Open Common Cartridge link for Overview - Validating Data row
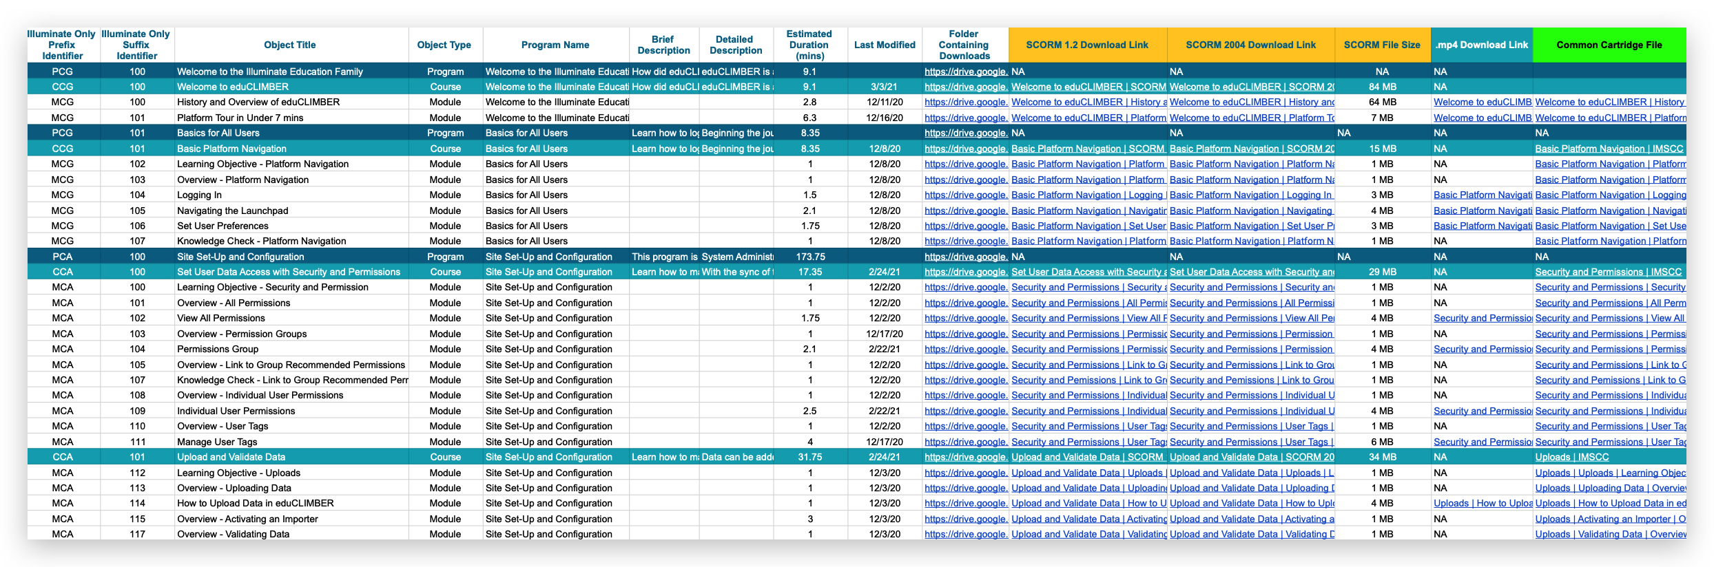 pos(1611,534)
